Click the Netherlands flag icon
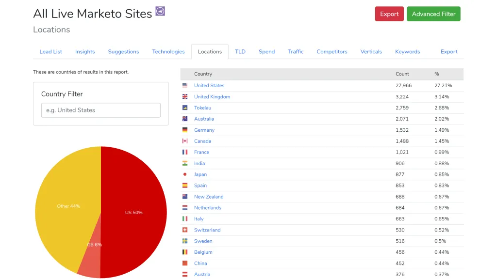The image size is (497, 279). pyautogui.click(x=185, y=207)
